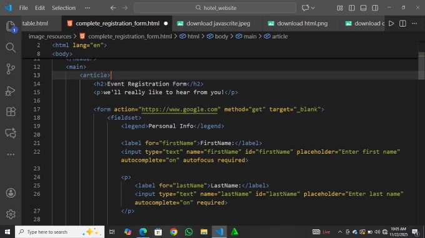Go forward with the right arrow
The height and width of the screenshot is (238, 425).
click(124, 8)
